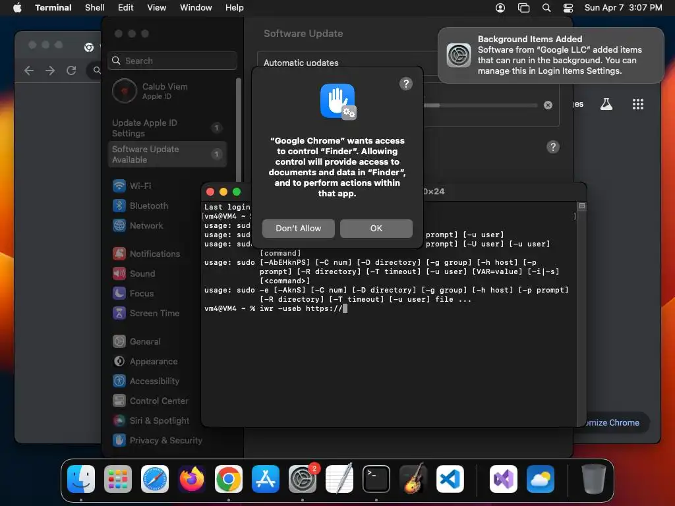Open the Apple menu
The image size is (675, 506).
point(17,8)
